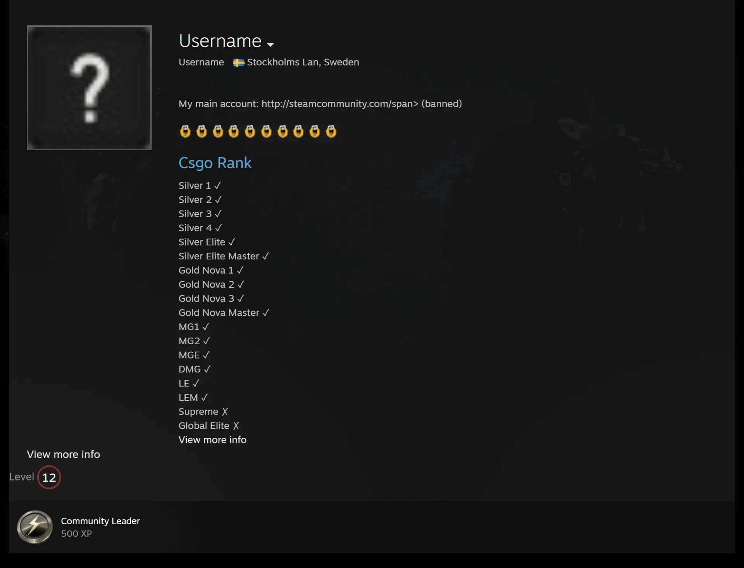Screen dimensions: 744x568
Task: Click the Sweden flag icon
Action: (x=238, y=63)
